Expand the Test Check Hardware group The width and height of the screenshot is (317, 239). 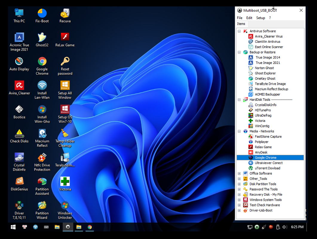(239, 205)
